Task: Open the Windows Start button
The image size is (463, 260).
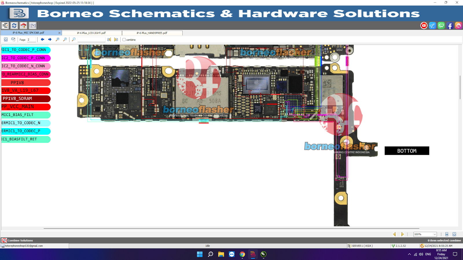Action: (200, 254)
